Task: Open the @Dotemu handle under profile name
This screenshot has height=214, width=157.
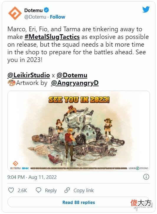Action: (35, 17)
